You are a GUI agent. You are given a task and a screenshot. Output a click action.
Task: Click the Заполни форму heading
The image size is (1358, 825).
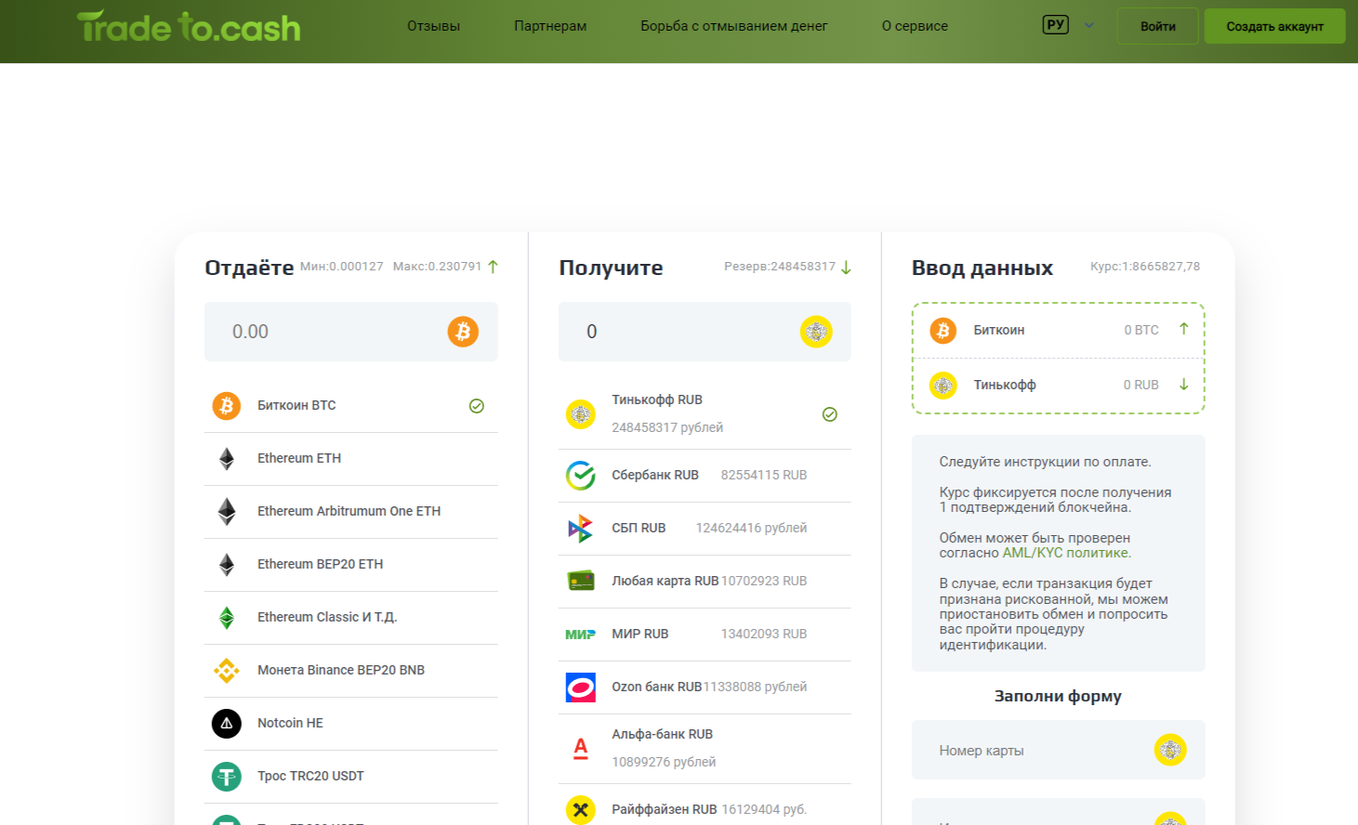[x=1058, y=696]
